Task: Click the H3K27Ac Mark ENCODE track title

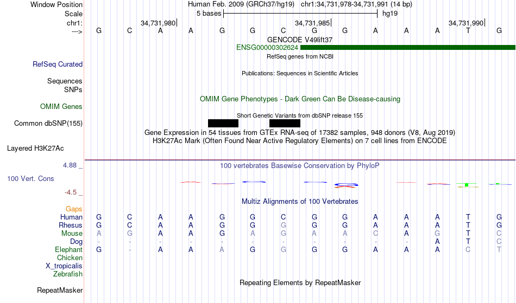Action: (300, 141)
